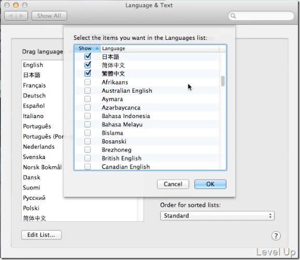Click the help question mark icon
This screenshot has height=260, width=300.
click(x=276, y=236)
